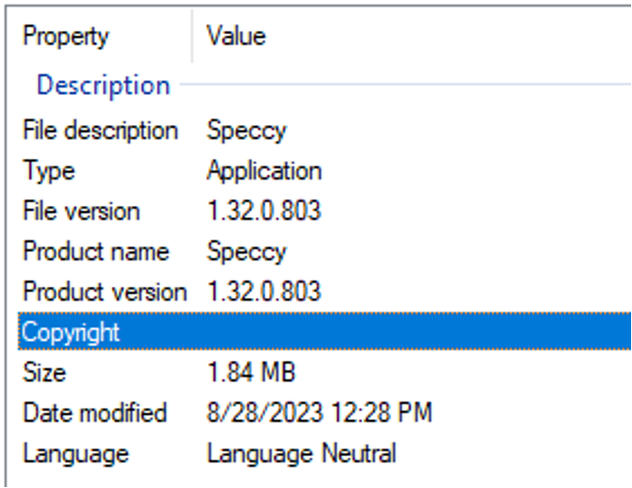Click the Property column header
The height and width of the screenshot is (488, 632).
pyautogui.click(x=99, y=37)
